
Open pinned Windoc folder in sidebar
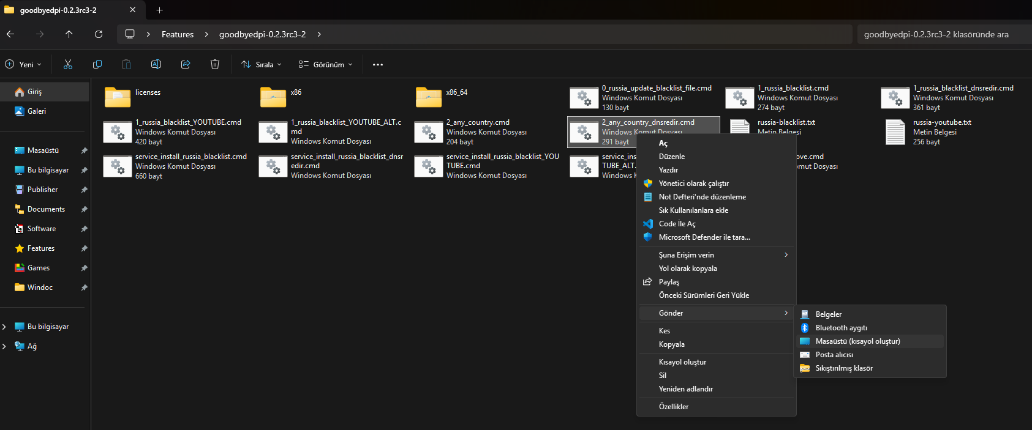(45, 287)
